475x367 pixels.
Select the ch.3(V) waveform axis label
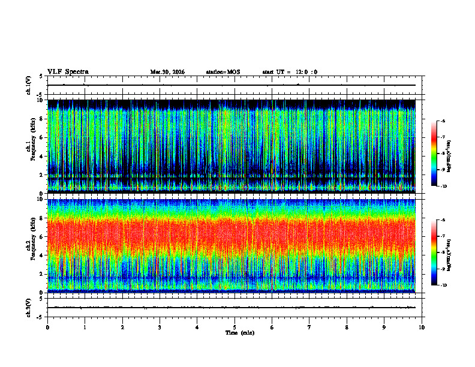pos(29,308)
